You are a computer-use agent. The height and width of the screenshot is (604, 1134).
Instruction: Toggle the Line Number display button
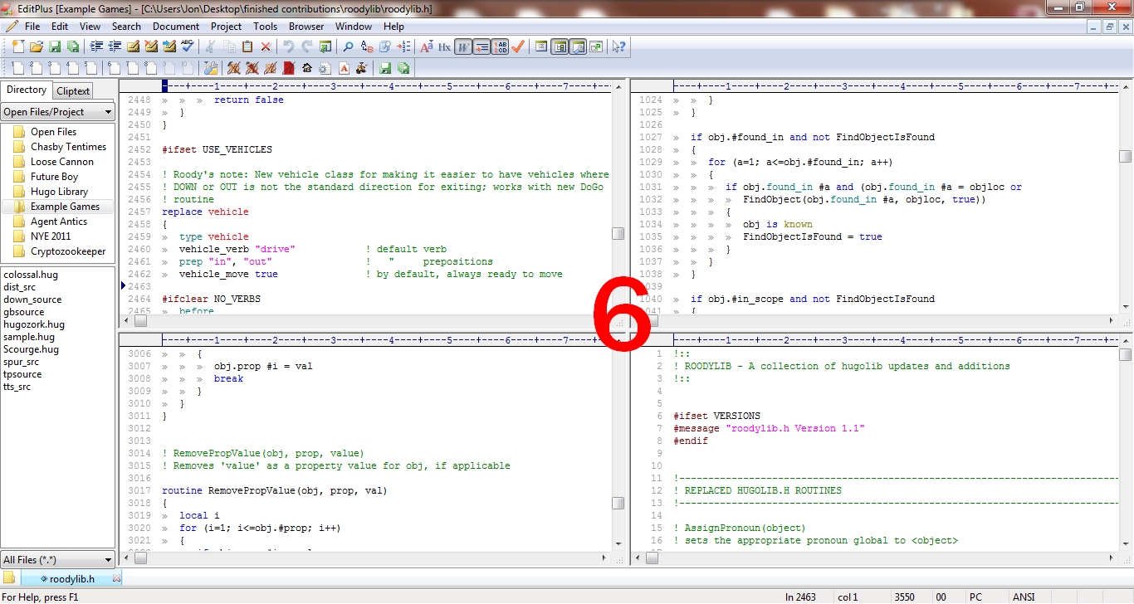(500, 46)
